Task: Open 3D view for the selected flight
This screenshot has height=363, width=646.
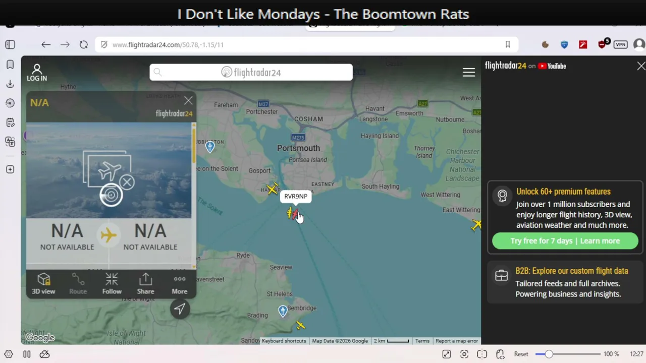Action: 43,284
